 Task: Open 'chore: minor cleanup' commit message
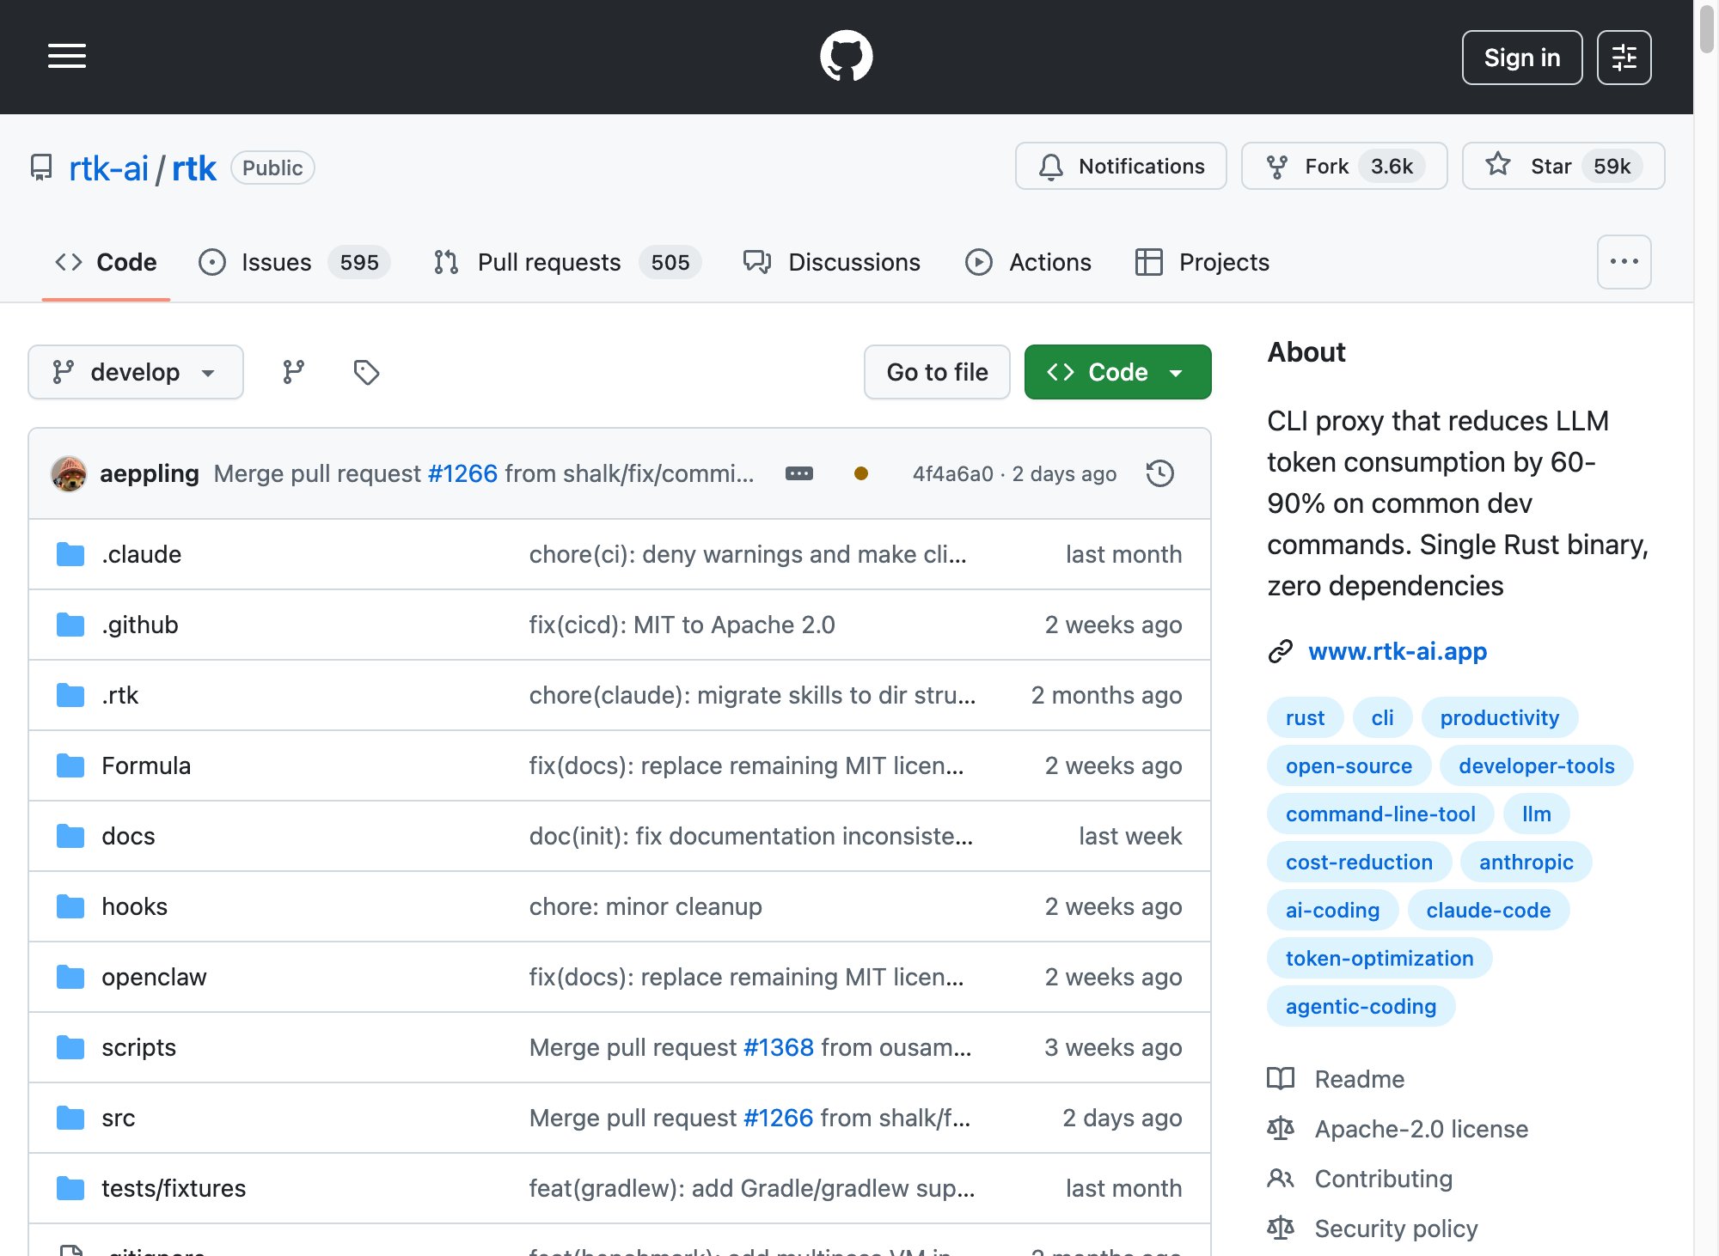tap(645, 906)
